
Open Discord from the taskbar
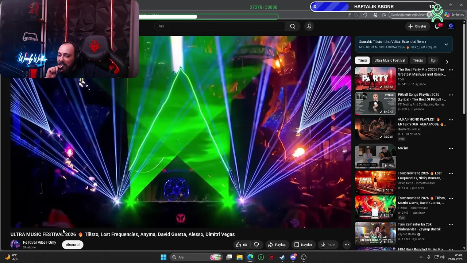pos(293,257)
